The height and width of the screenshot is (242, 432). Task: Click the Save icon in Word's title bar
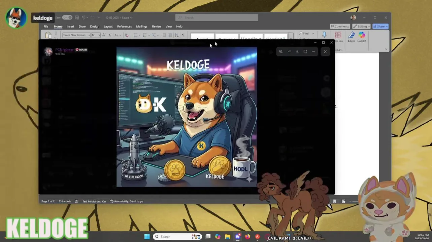[77, 17]
